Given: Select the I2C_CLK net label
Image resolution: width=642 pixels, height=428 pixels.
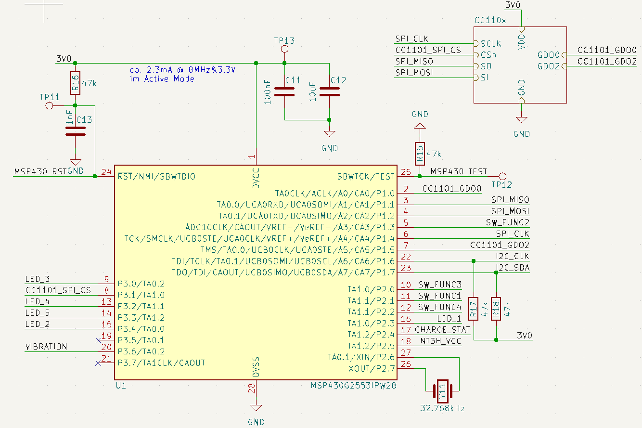Looking at the screenshot, I should click(x=512, y=256).
